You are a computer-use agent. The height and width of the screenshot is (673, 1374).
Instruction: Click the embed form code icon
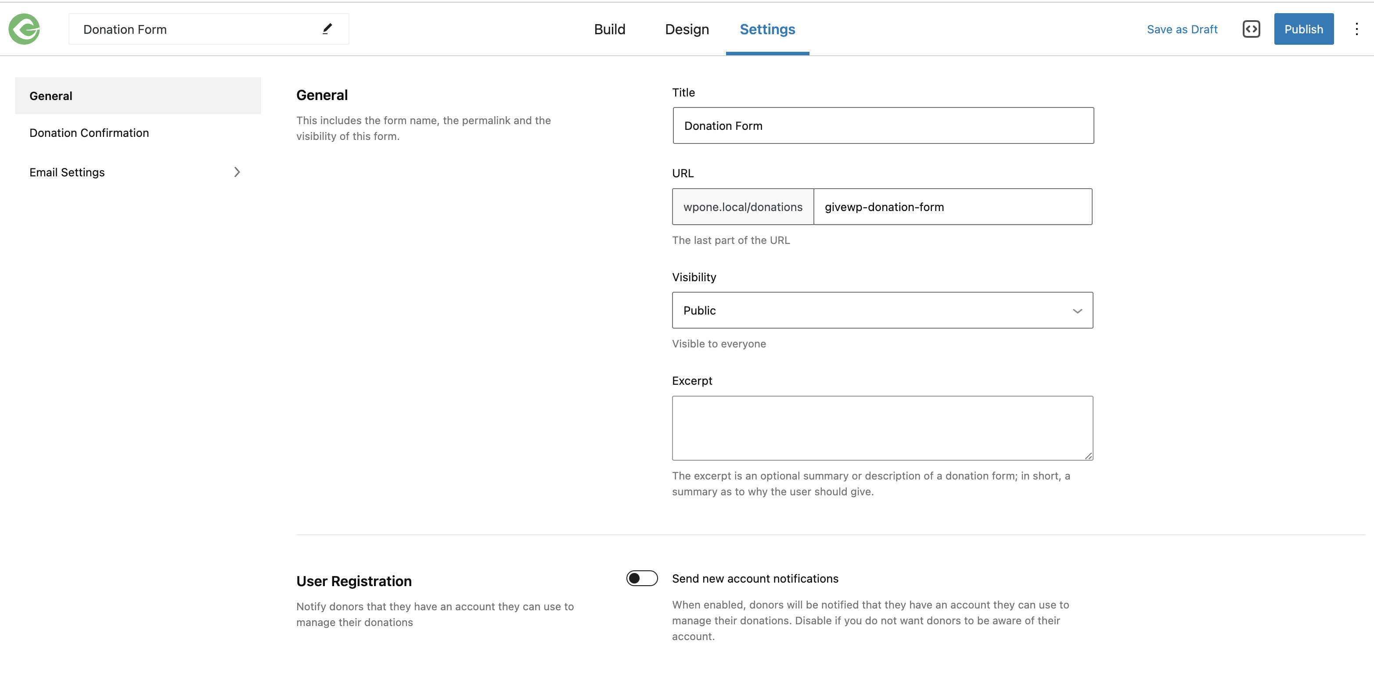click(1252, 29)
